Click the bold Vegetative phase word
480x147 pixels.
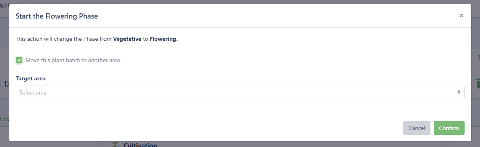coord(127,39)
